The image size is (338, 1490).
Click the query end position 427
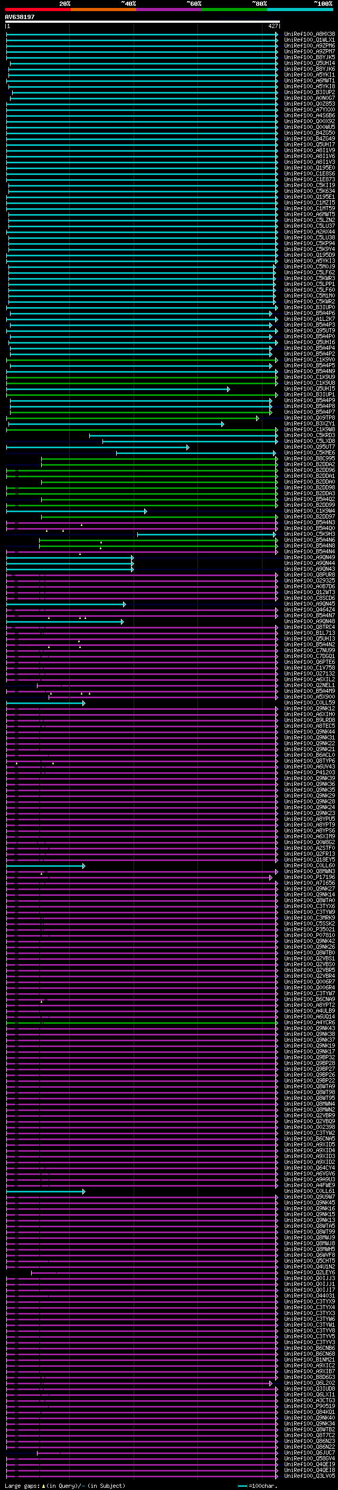(x=273, y=26)
